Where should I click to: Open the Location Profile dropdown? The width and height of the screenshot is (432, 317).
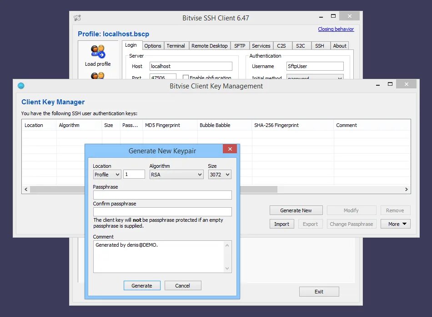pyautogui.click(x=107, y=175)
